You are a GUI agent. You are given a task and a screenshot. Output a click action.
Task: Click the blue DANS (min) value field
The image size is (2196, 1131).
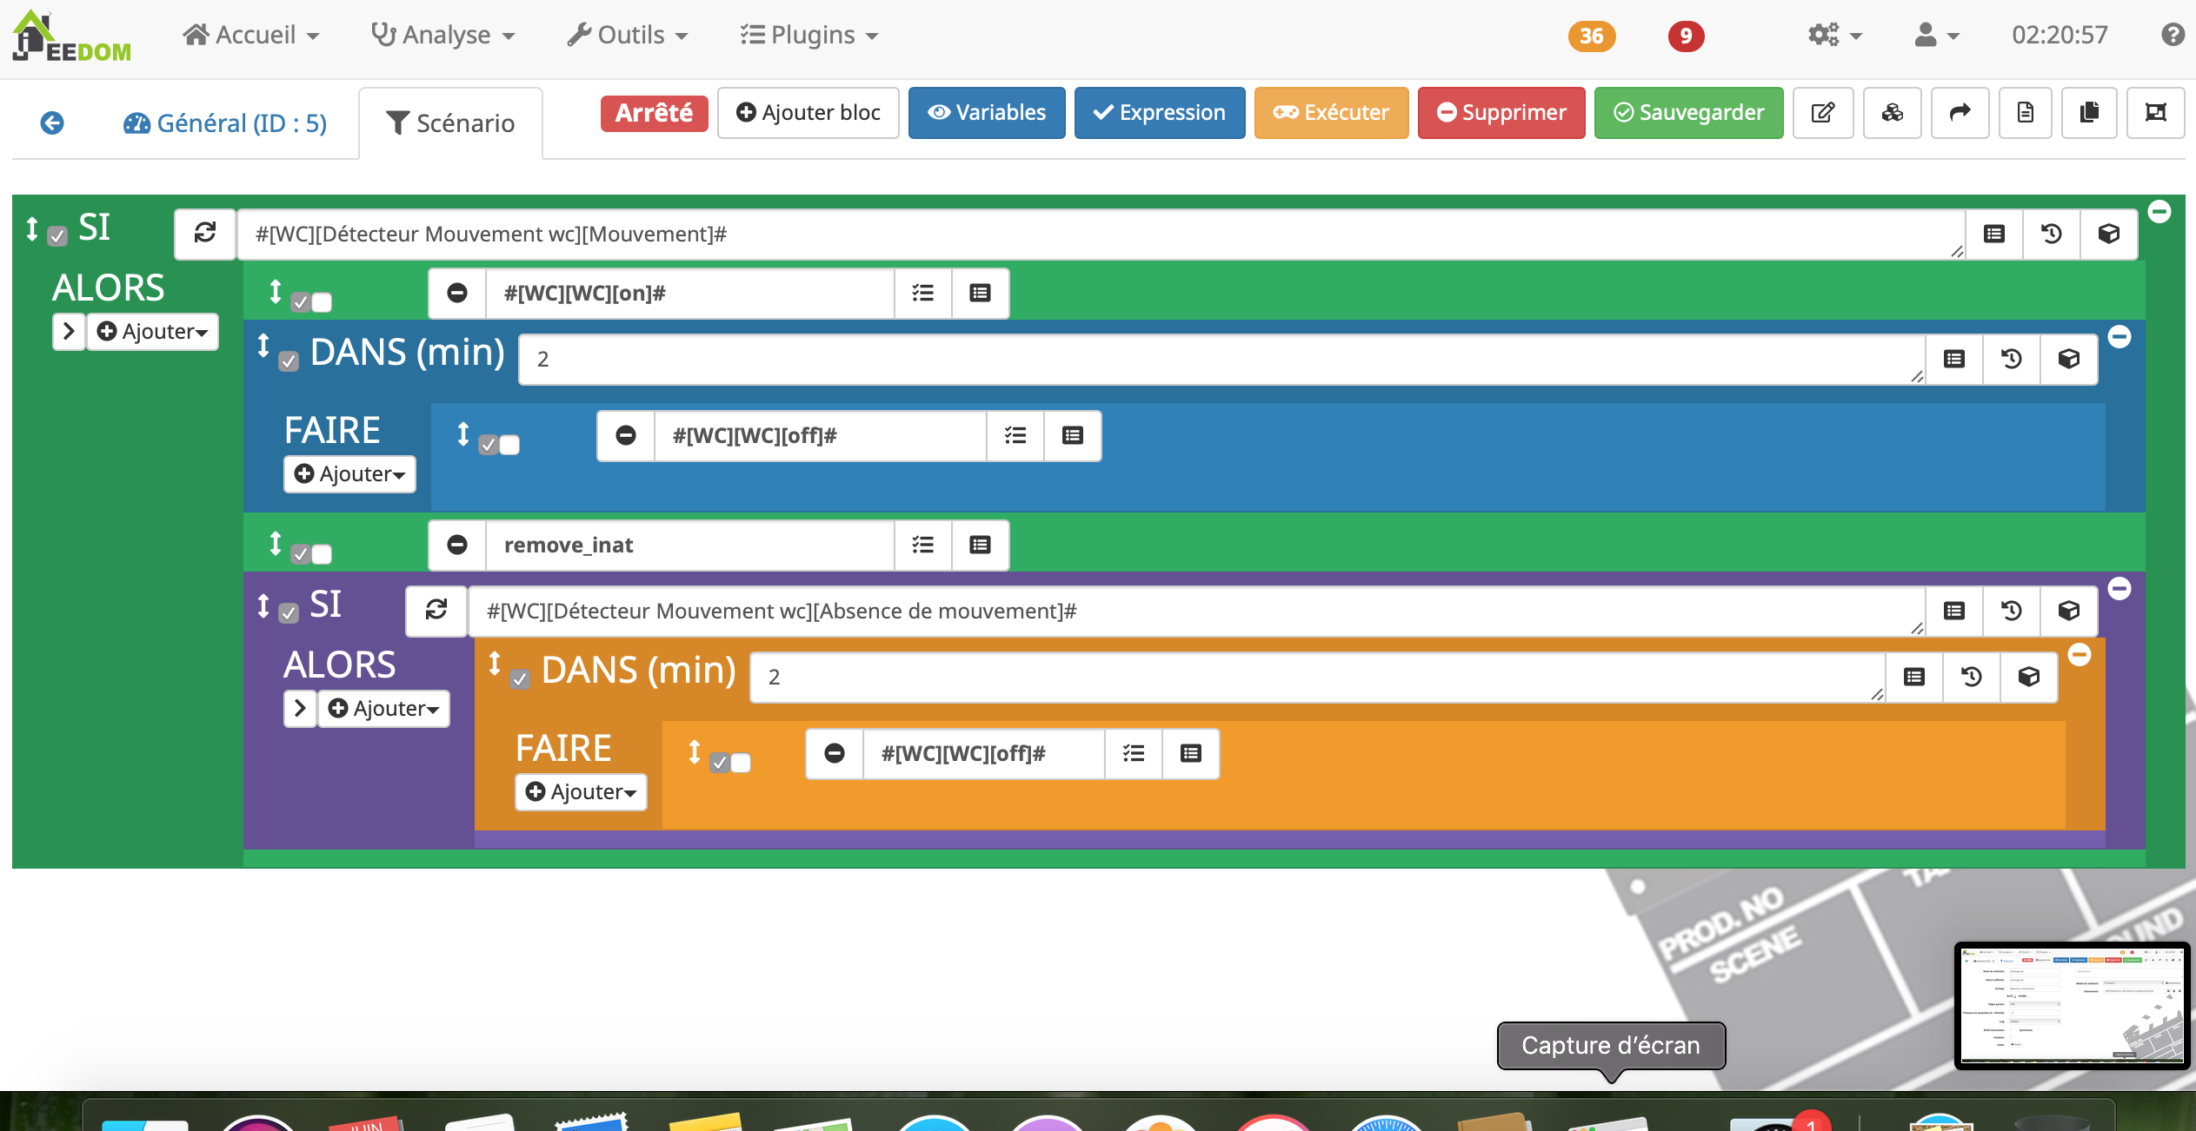click(1221, 359)
